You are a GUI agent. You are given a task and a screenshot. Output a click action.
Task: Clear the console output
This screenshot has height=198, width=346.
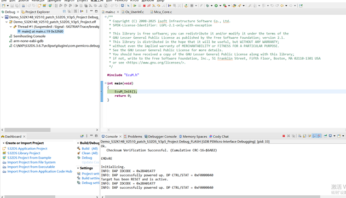(299, 136)
